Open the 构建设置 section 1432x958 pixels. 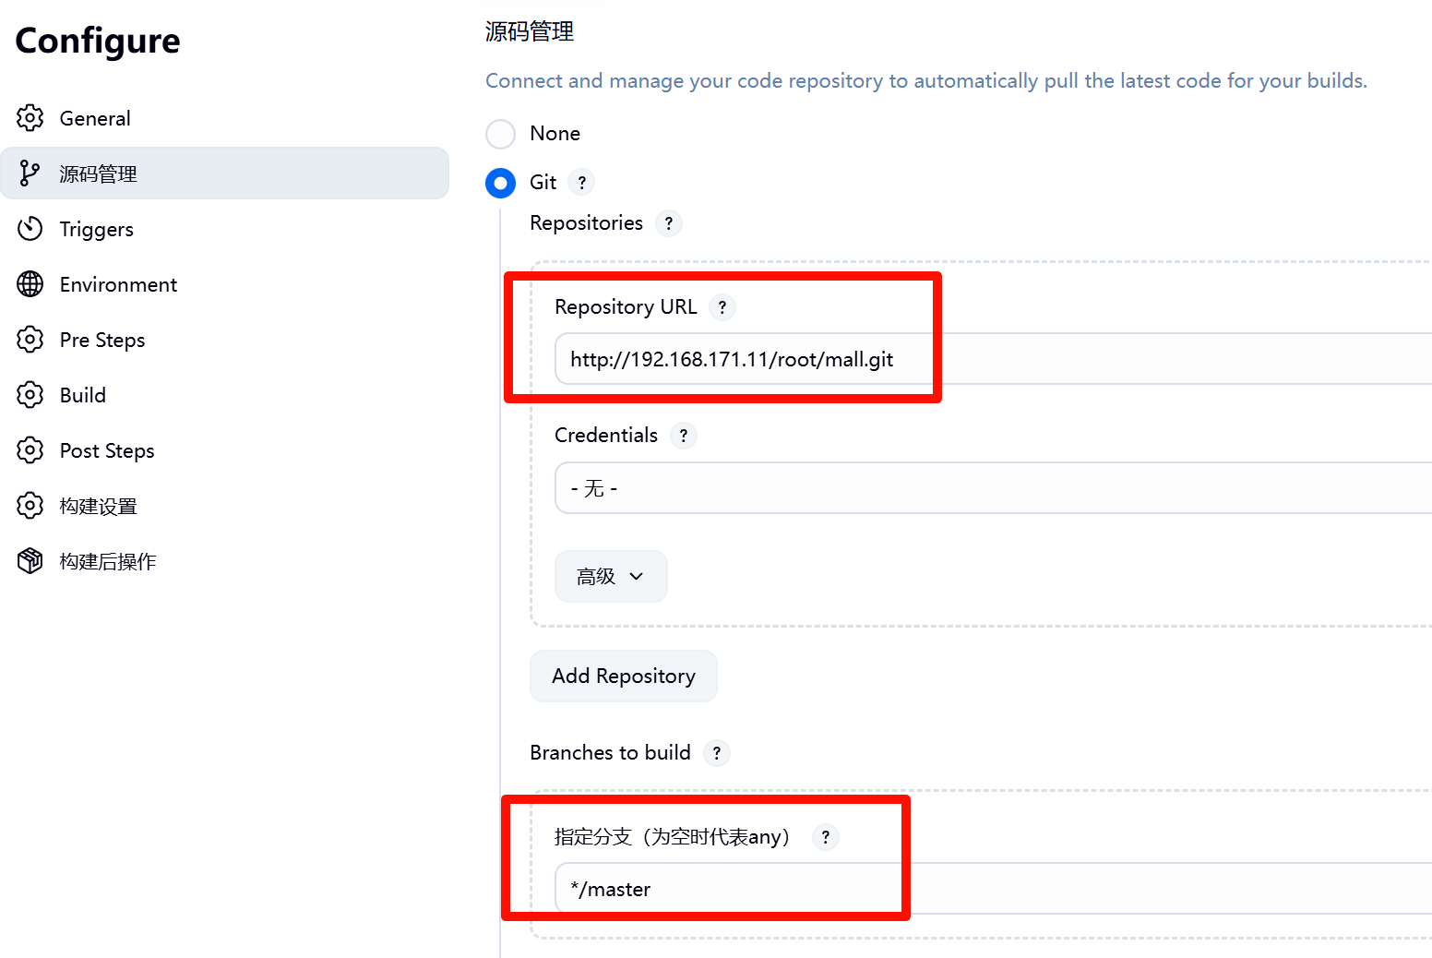(x=99, y=506)
